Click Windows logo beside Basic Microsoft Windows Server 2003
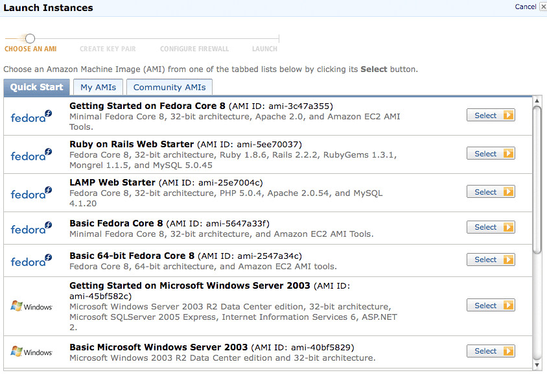547x375 pixels. [31, 352]
